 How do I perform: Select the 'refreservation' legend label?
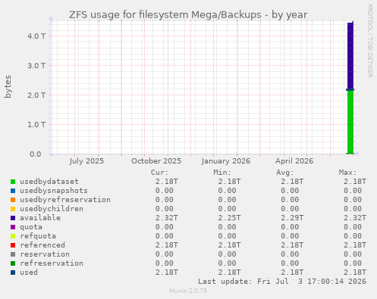click(52, 263)
